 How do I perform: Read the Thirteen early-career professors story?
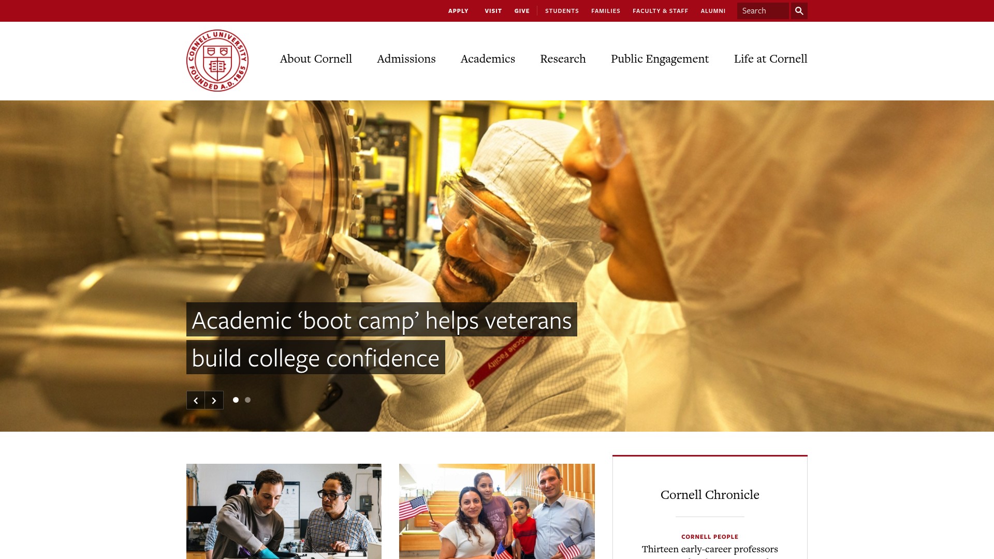click(710, 551)
